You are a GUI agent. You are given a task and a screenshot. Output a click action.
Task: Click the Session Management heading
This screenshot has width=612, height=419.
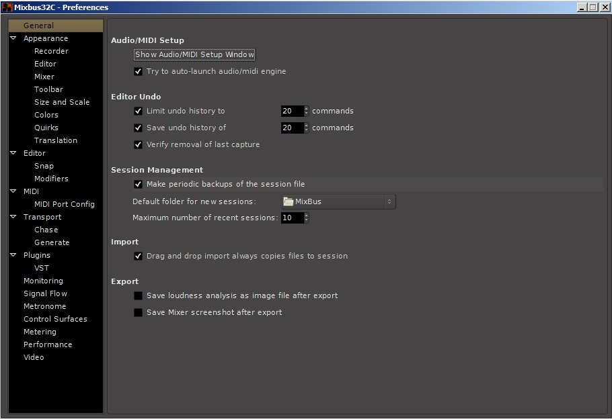157,170
